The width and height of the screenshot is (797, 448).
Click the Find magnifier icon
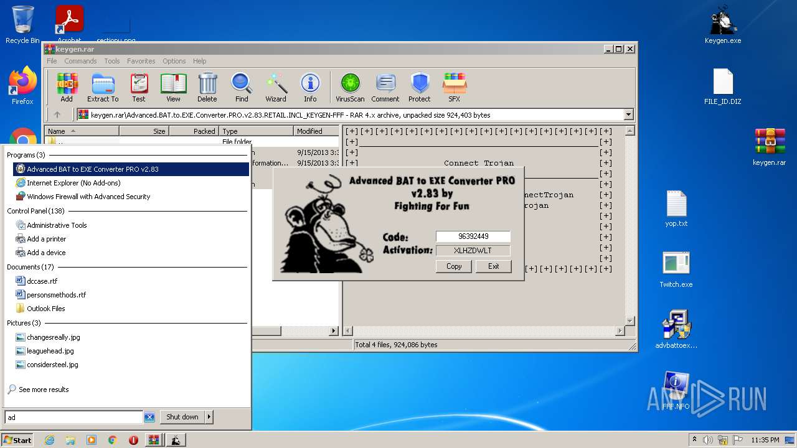pyautogui.click(x=242, y=87)
